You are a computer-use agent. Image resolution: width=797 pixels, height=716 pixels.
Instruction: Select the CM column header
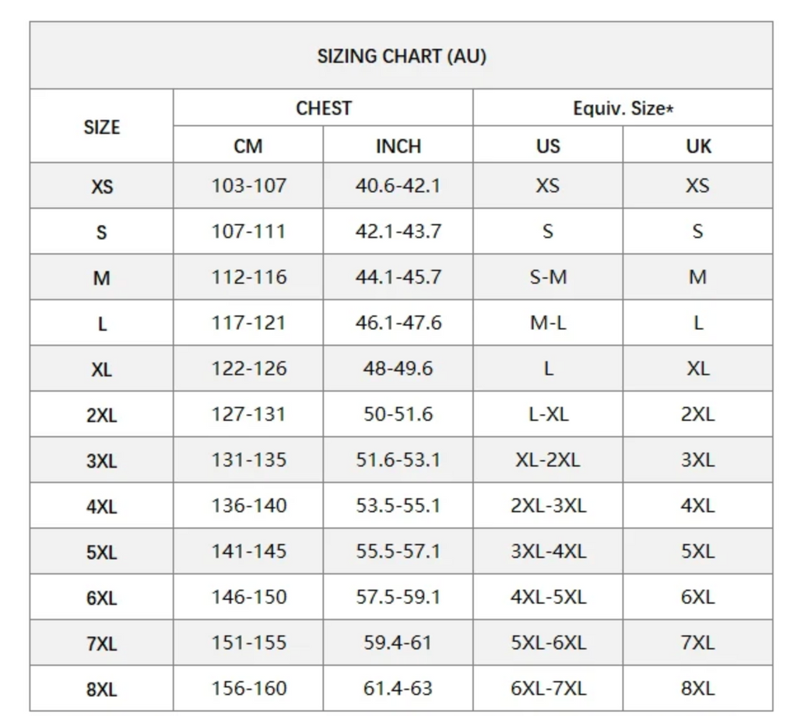pos(248,146)
